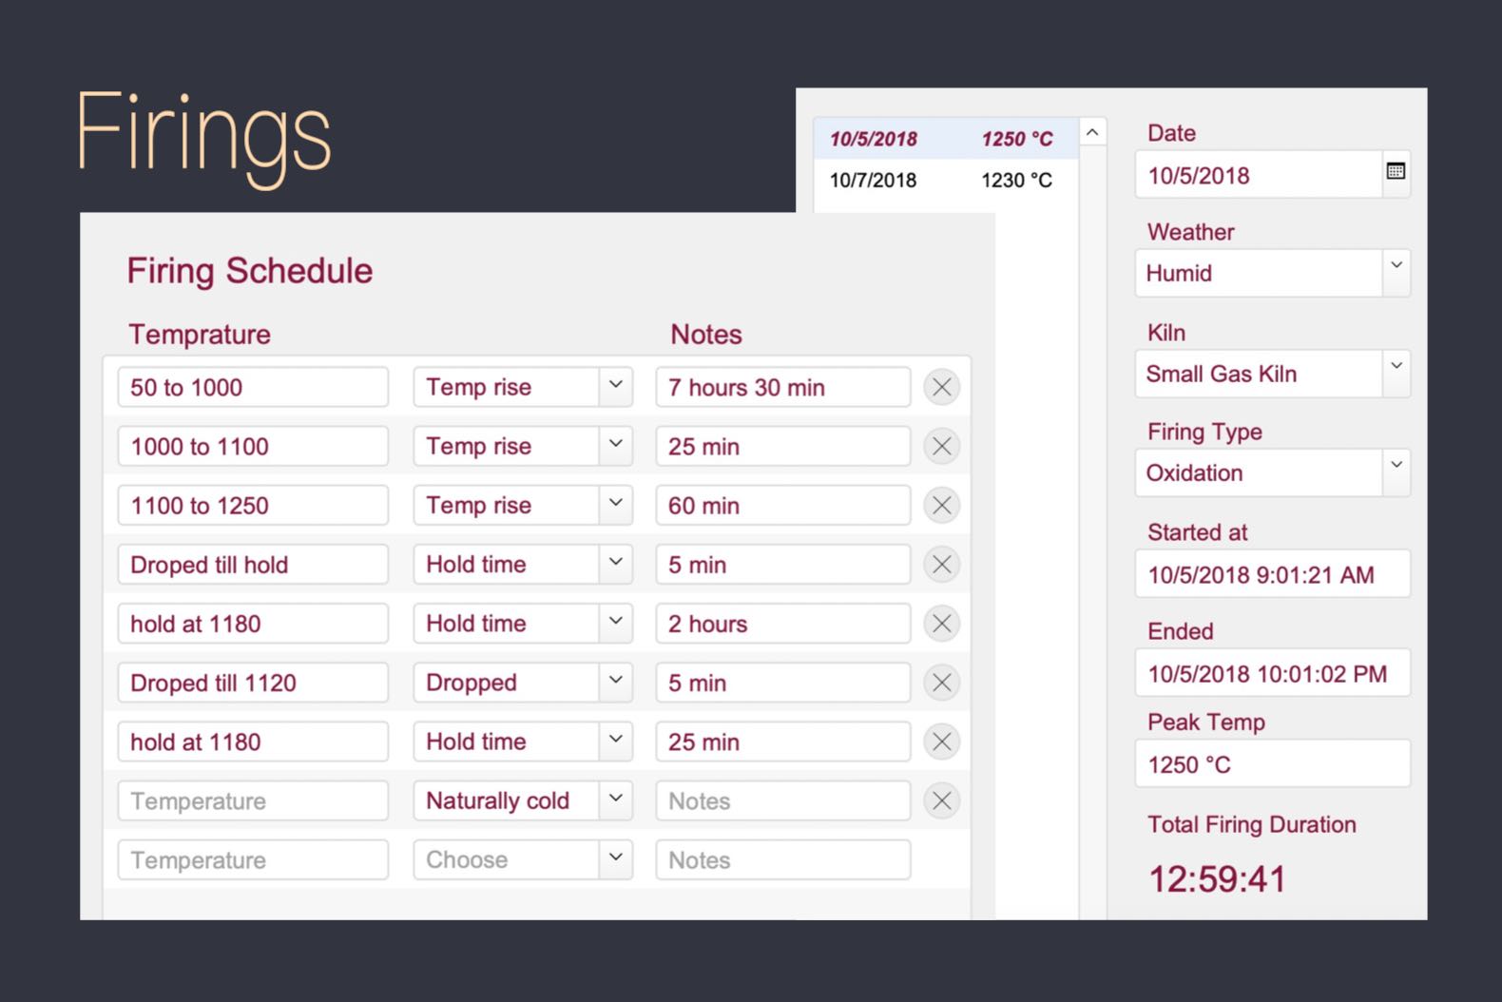Select the 10/5/2018 firing entry
Viewport: 1502px width, 1002px height.
point(946,139)
